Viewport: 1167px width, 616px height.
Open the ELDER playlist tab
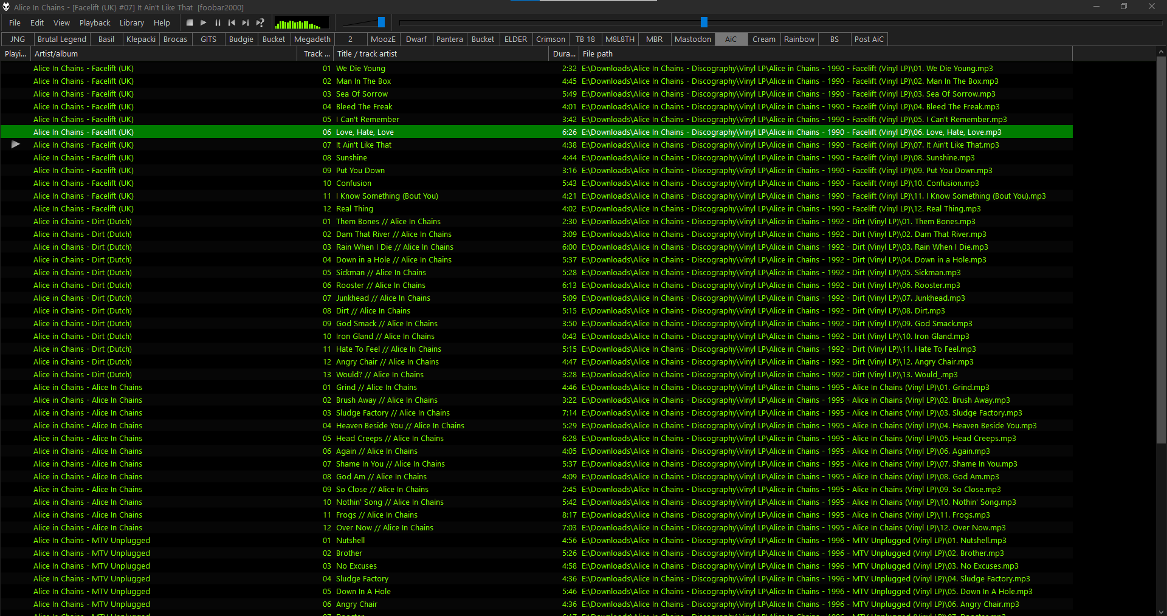pyautogui.click(x=516, y=39)
